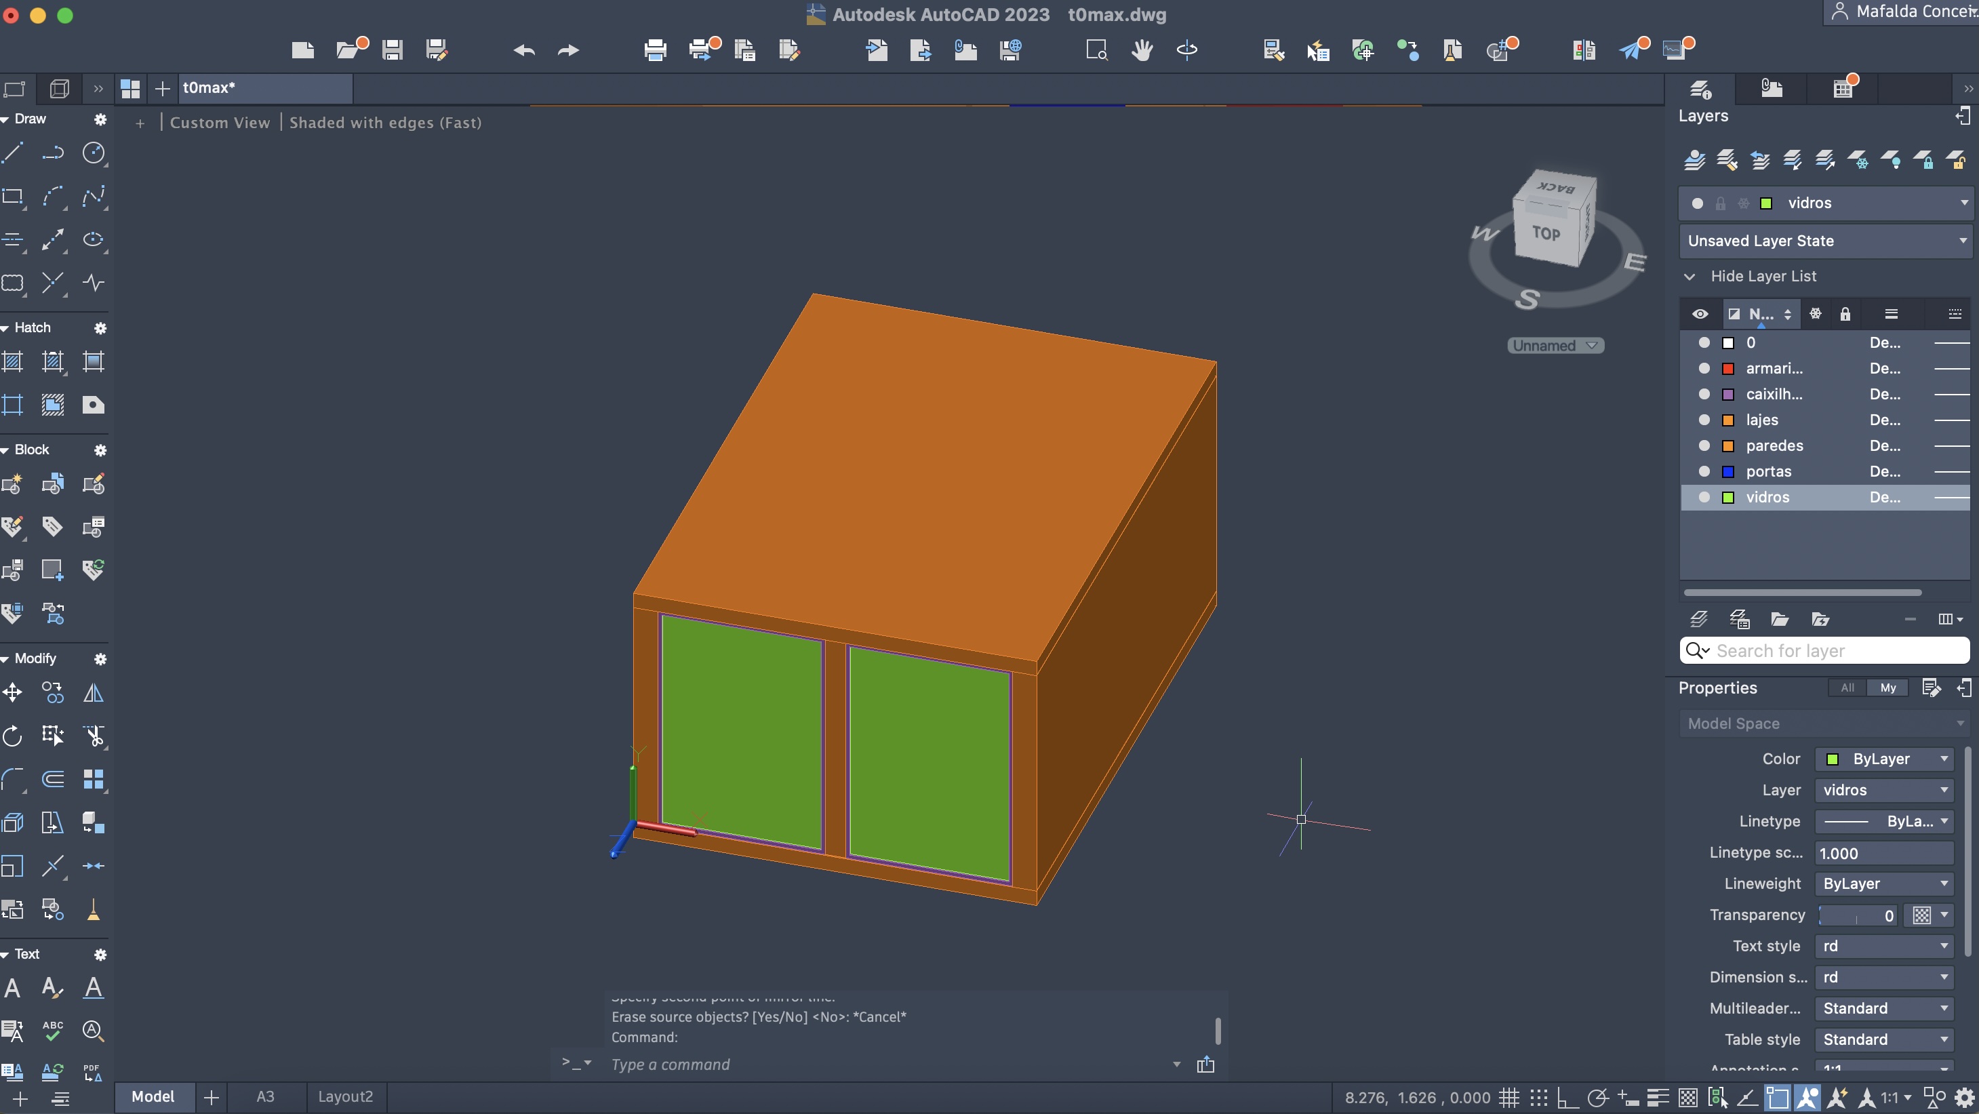The image size is (1979, 1114).
Task: Click the Plot (print) icon in toolbar
Action: pos(654,51)
